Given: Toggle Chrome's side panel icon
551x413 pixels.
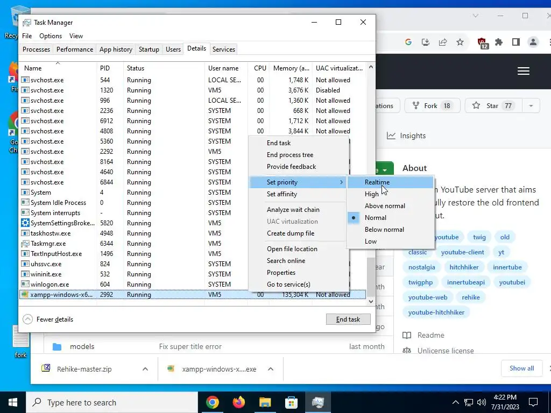Looking at the screenshot, I should [516, 42].
